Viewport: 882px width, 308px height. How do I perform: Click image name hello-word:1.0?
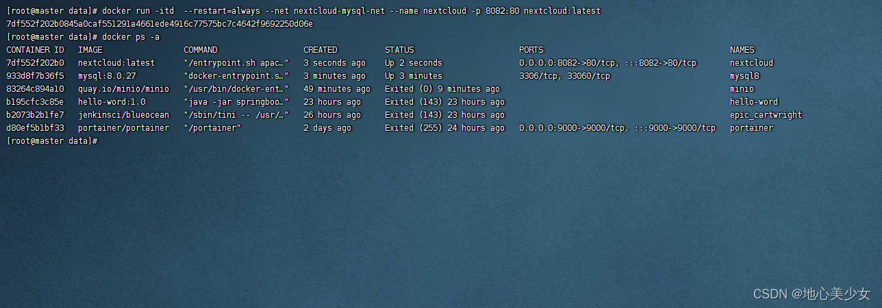click(112, 102)
